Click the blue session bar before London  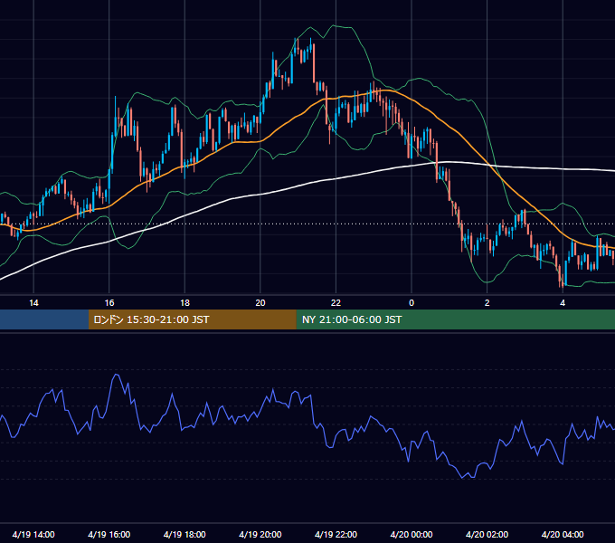click(44, 319)
